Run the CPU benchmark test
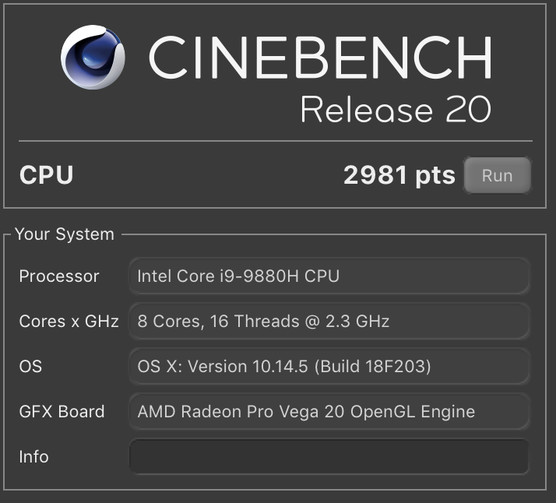The image size is (556, 503). (x=497, y=175)
